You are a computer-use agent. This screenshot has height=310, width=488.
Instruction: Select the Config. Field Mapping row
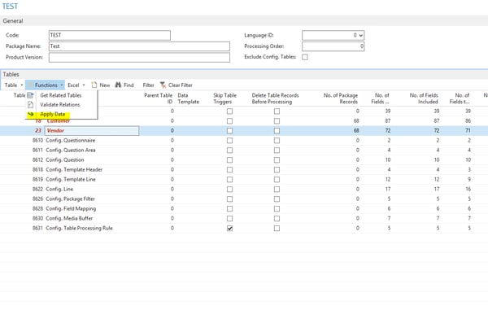[244, 208]
